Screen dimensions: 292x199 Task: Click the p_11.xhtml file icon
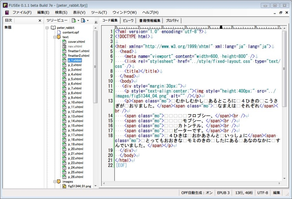coord(64,107)
